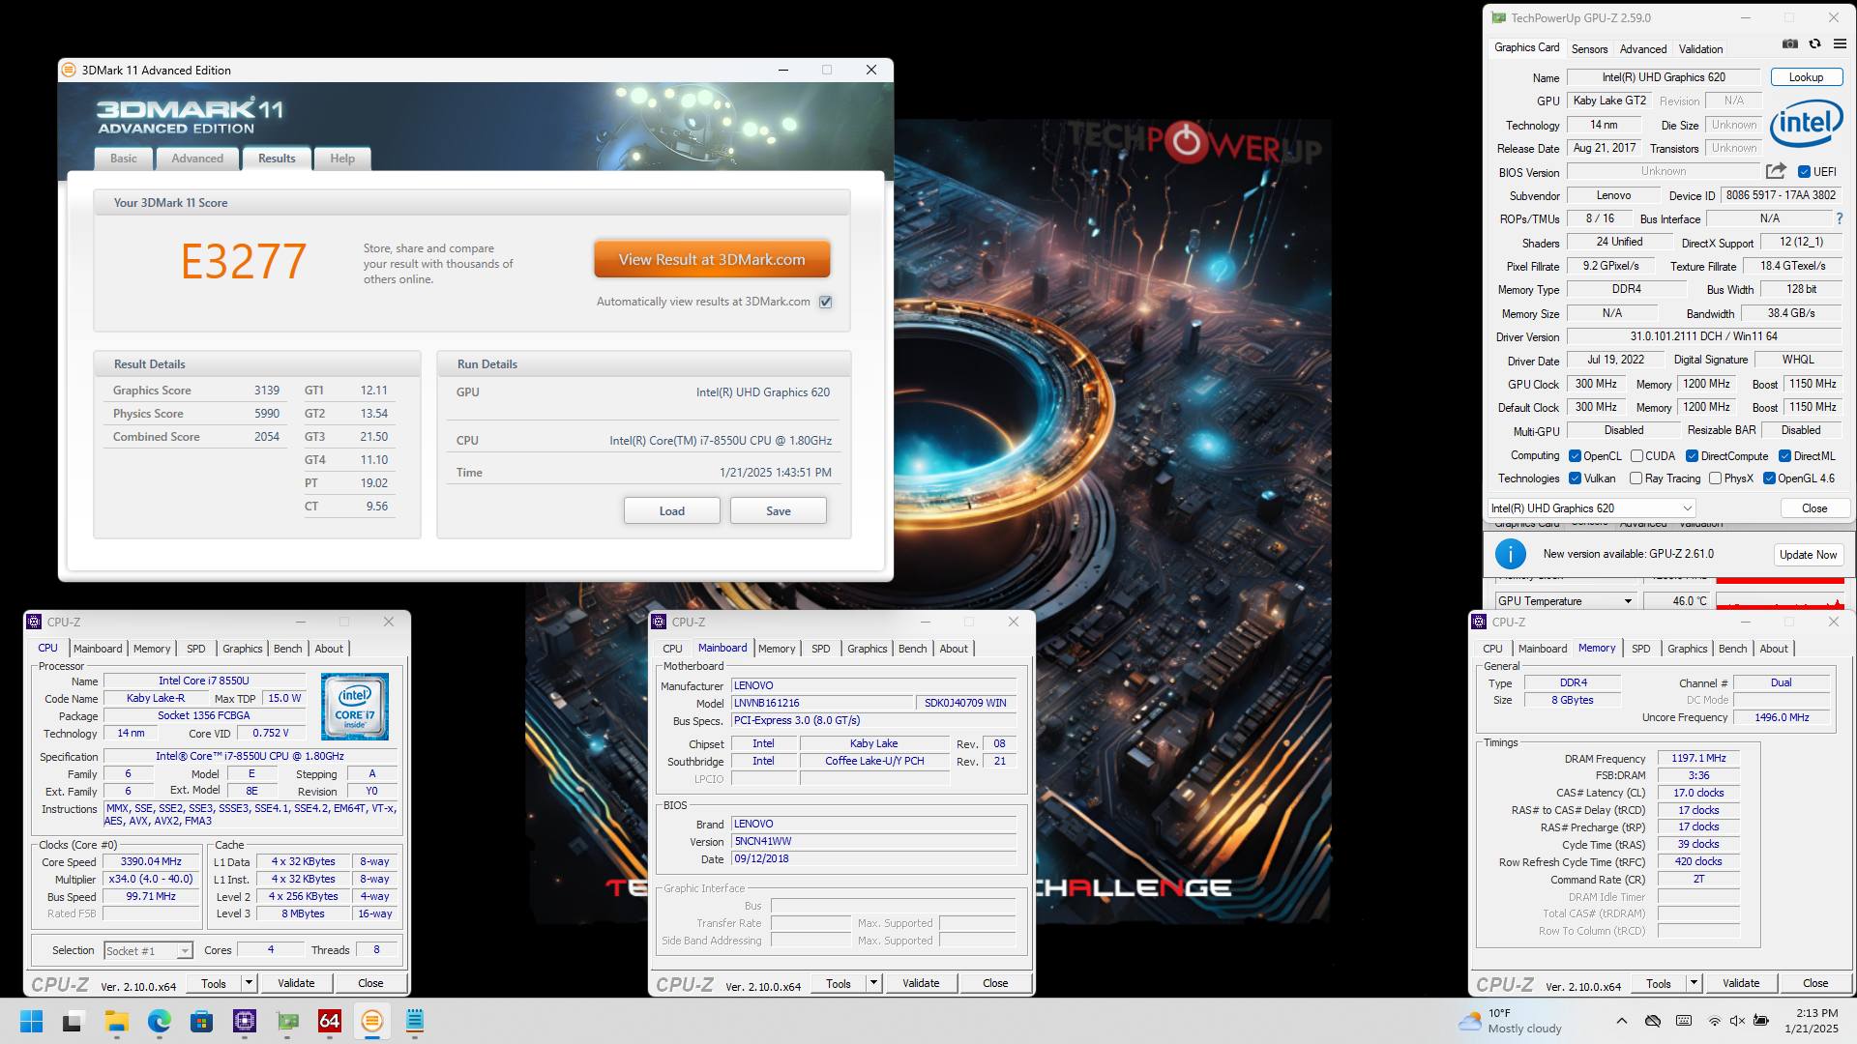The image size is (1857, 1044).
Task: Open the Help tab in 3DMark
Action: click(342, 159)
